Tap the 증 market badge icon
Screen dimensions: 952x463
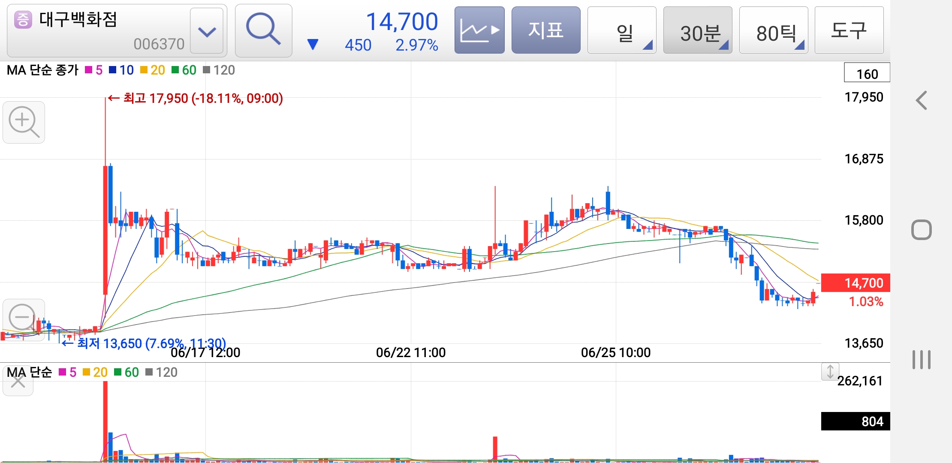pyautogui.click(x=23, y=20)
